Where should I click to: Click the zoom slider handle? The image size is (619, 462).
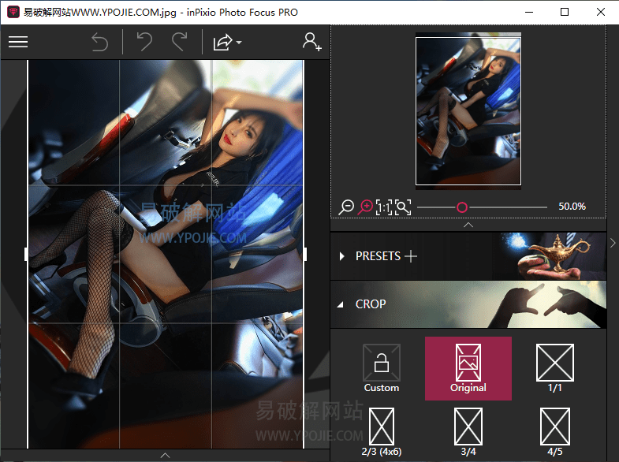pos(462,207)
